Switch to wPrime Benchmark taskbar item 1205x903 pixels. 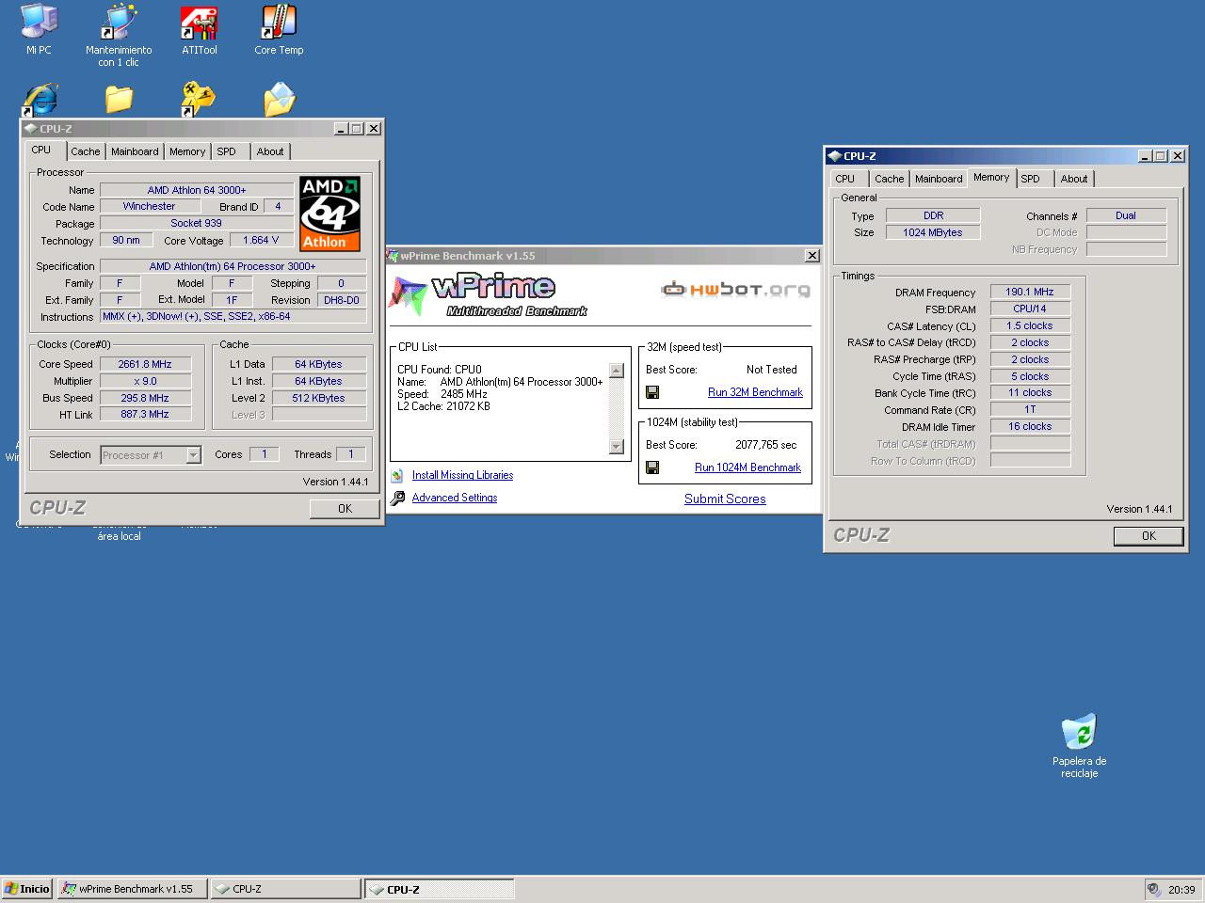[132, 889]
